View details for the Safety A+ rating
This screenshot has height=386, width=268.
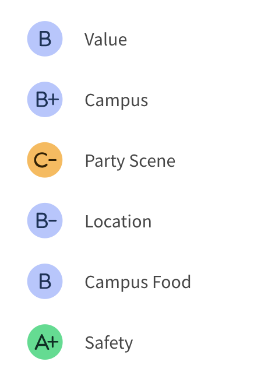tap(45, 342)
